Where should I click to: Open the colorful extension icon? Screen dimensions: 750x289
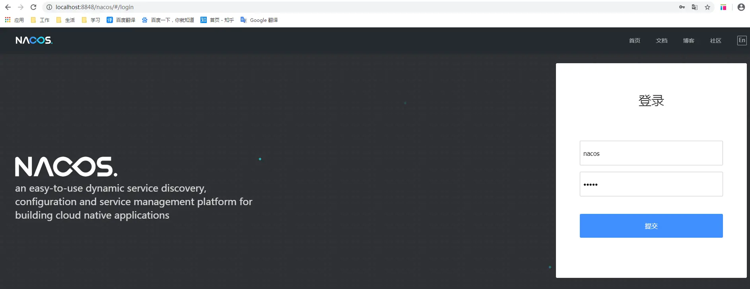[723, 7]
